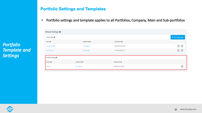This screenshot has width=202, height=113.
Task: Open Hien Nguyen link in Complex Projects row
Action: point(86,46)
